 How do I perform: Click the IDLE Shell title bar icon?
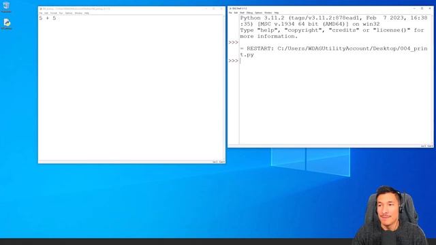coord(230,9)
